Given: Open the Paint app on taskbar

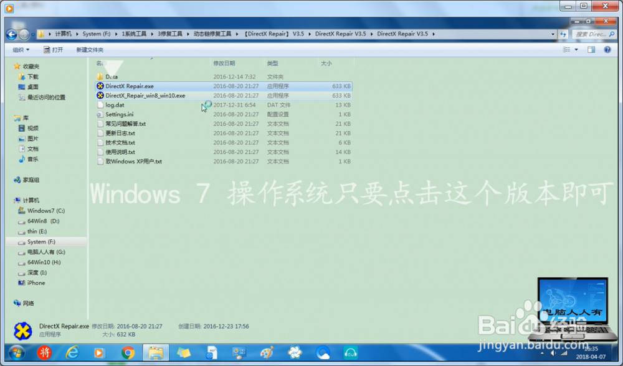Looking at the screenshot, I should click(x=267, y=352).
